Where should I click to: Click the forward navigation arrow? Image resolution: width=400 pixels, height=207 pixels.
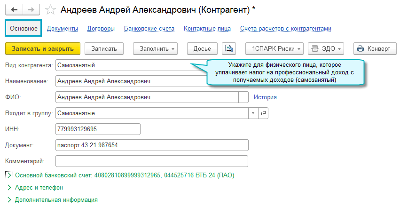(x=31, y=10)
